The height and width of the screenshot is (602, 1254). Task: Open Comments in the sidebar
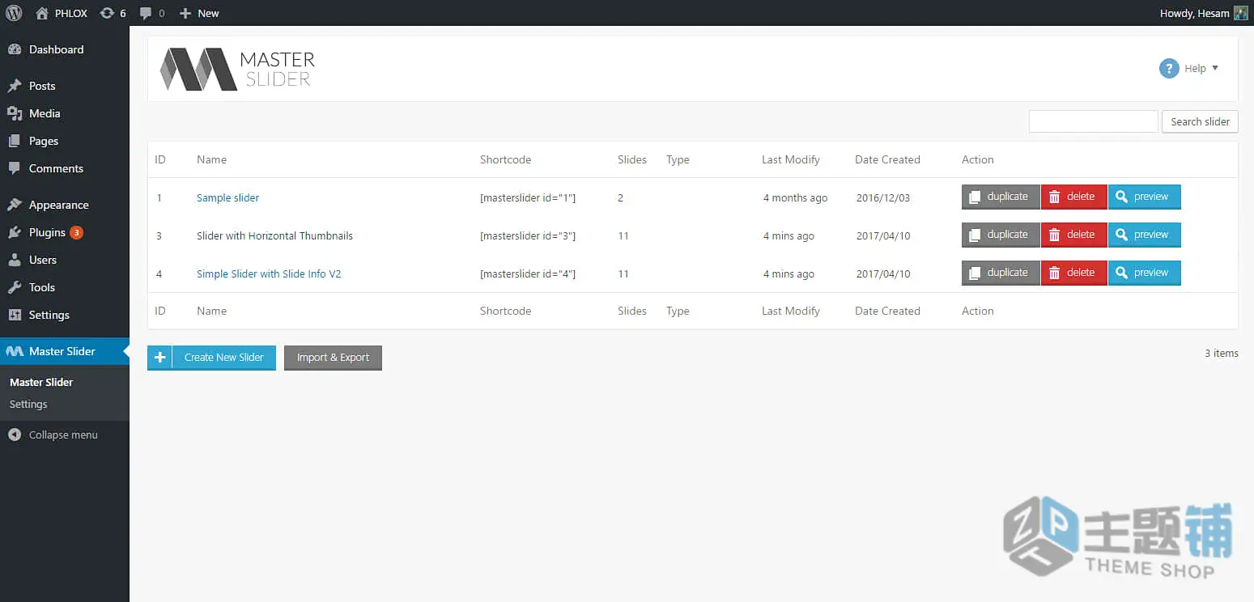pos(65,168)
